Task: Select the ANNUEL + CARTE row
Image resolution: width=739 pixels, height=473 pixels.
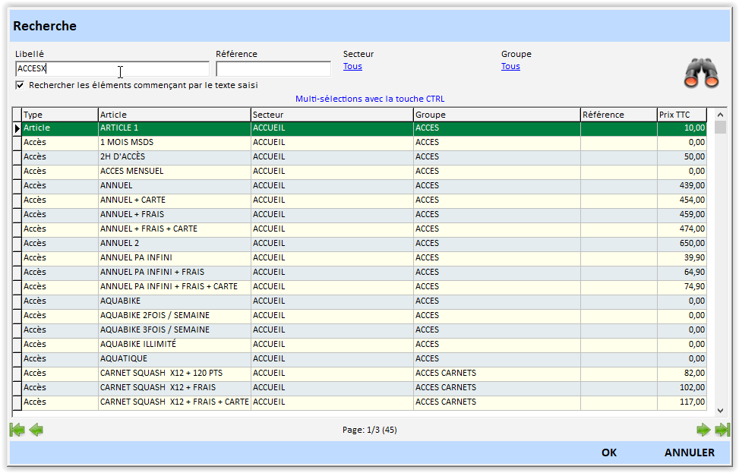Action: click(174, 200)
